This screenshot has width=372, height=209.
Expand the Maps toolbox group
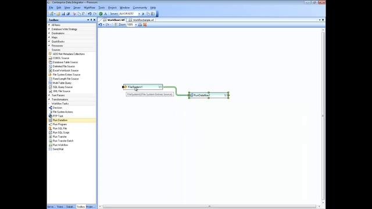(x=49, y=37)
